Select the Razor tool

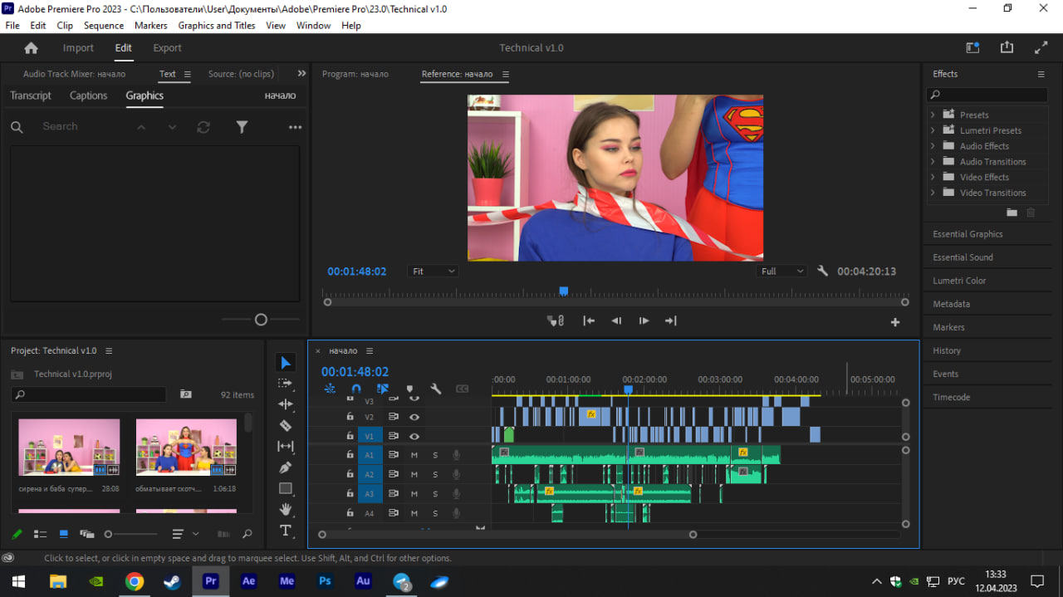pos(286,425)
